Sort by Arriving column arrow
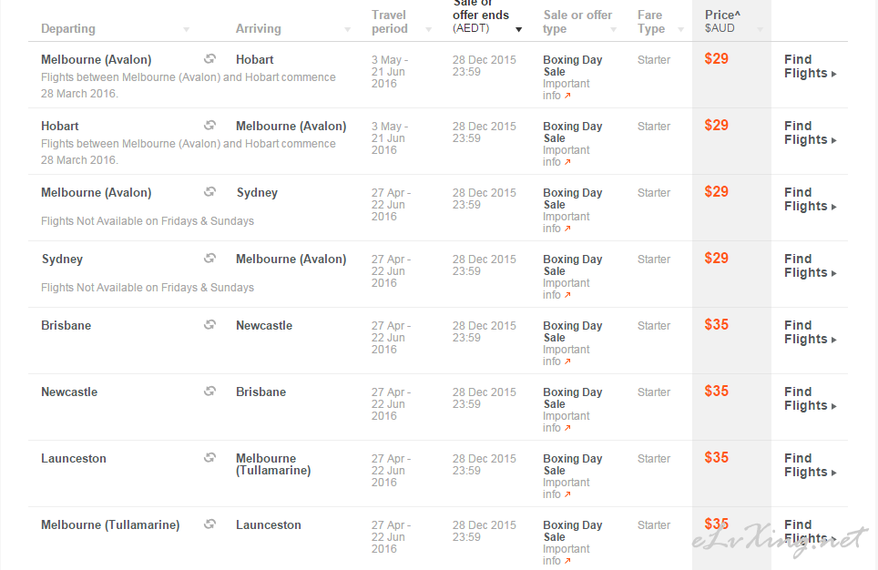The height and width of the screenshot is (570, 878). 347,30
